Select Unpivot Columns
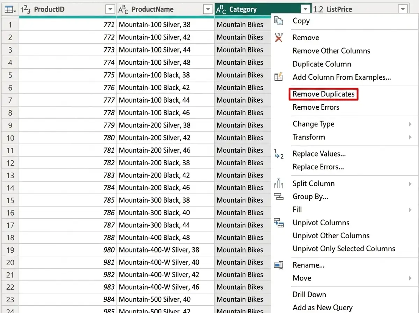The width and height of the screenshot is (419, 313). [x=321, y=223]
